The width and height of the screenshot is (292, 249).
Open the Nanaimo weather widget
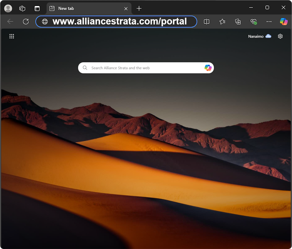point(259,36)
